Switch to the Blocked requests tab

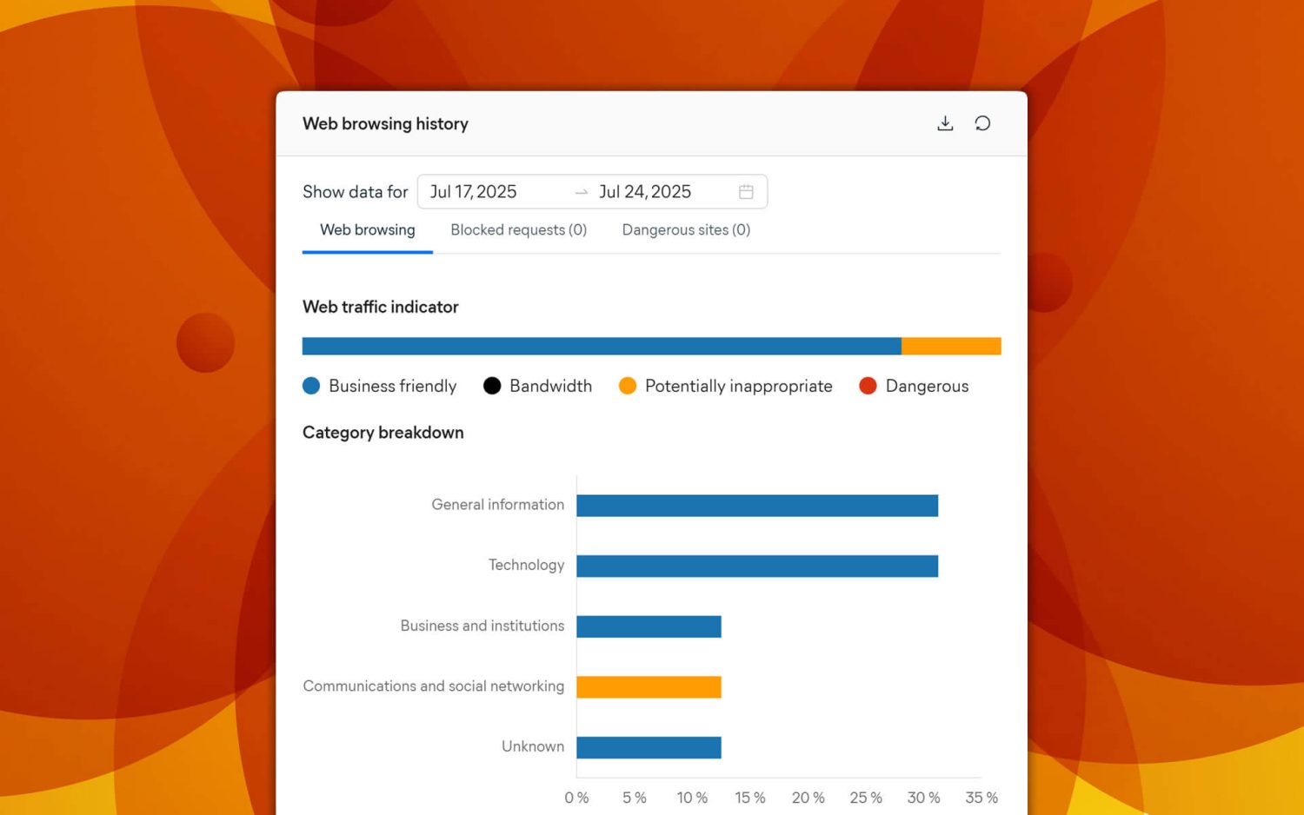[518, 229]
